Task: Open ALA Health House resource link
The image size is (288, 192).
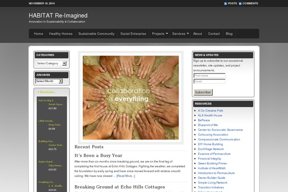Action: [210, 115]
